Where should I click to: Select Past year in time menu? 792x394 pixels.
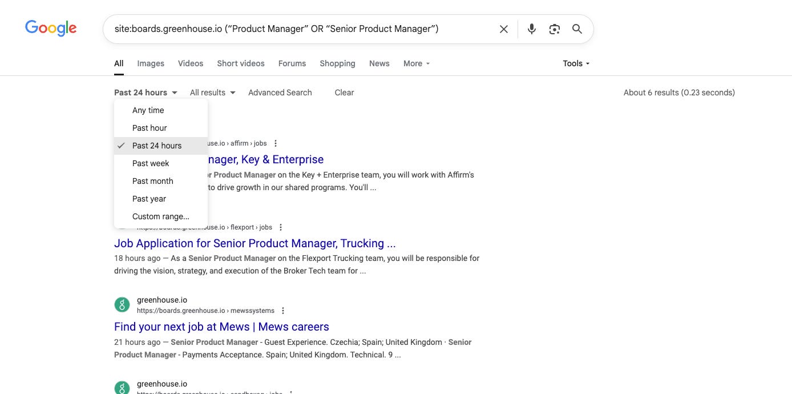(161, 199)
